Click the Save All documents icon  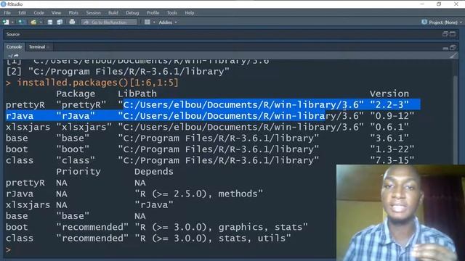tap(60, 22)
